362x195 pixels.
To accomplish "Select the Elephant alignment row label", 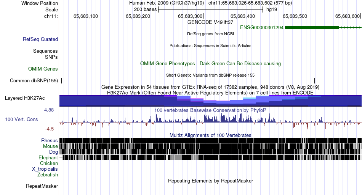I will (48, 158).
